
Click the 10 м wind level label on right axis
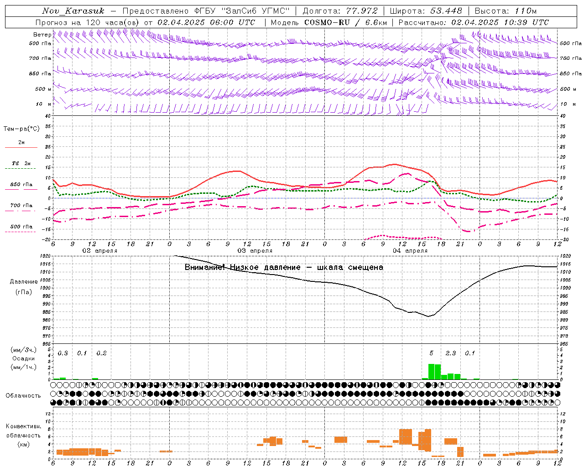click(568, 104)
